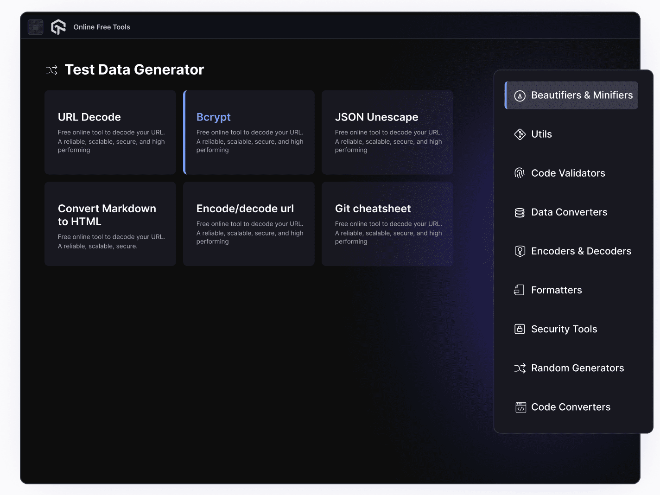Select the Data Converters database icon

tap(520, 212)
